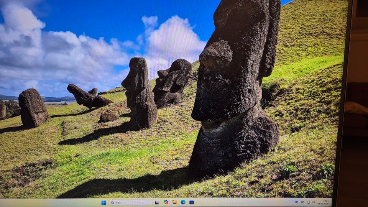This screenshot has height=207, width=368.
Task: Click the taskbar's far right edge to show desktop
Action: tap(331, 202)
